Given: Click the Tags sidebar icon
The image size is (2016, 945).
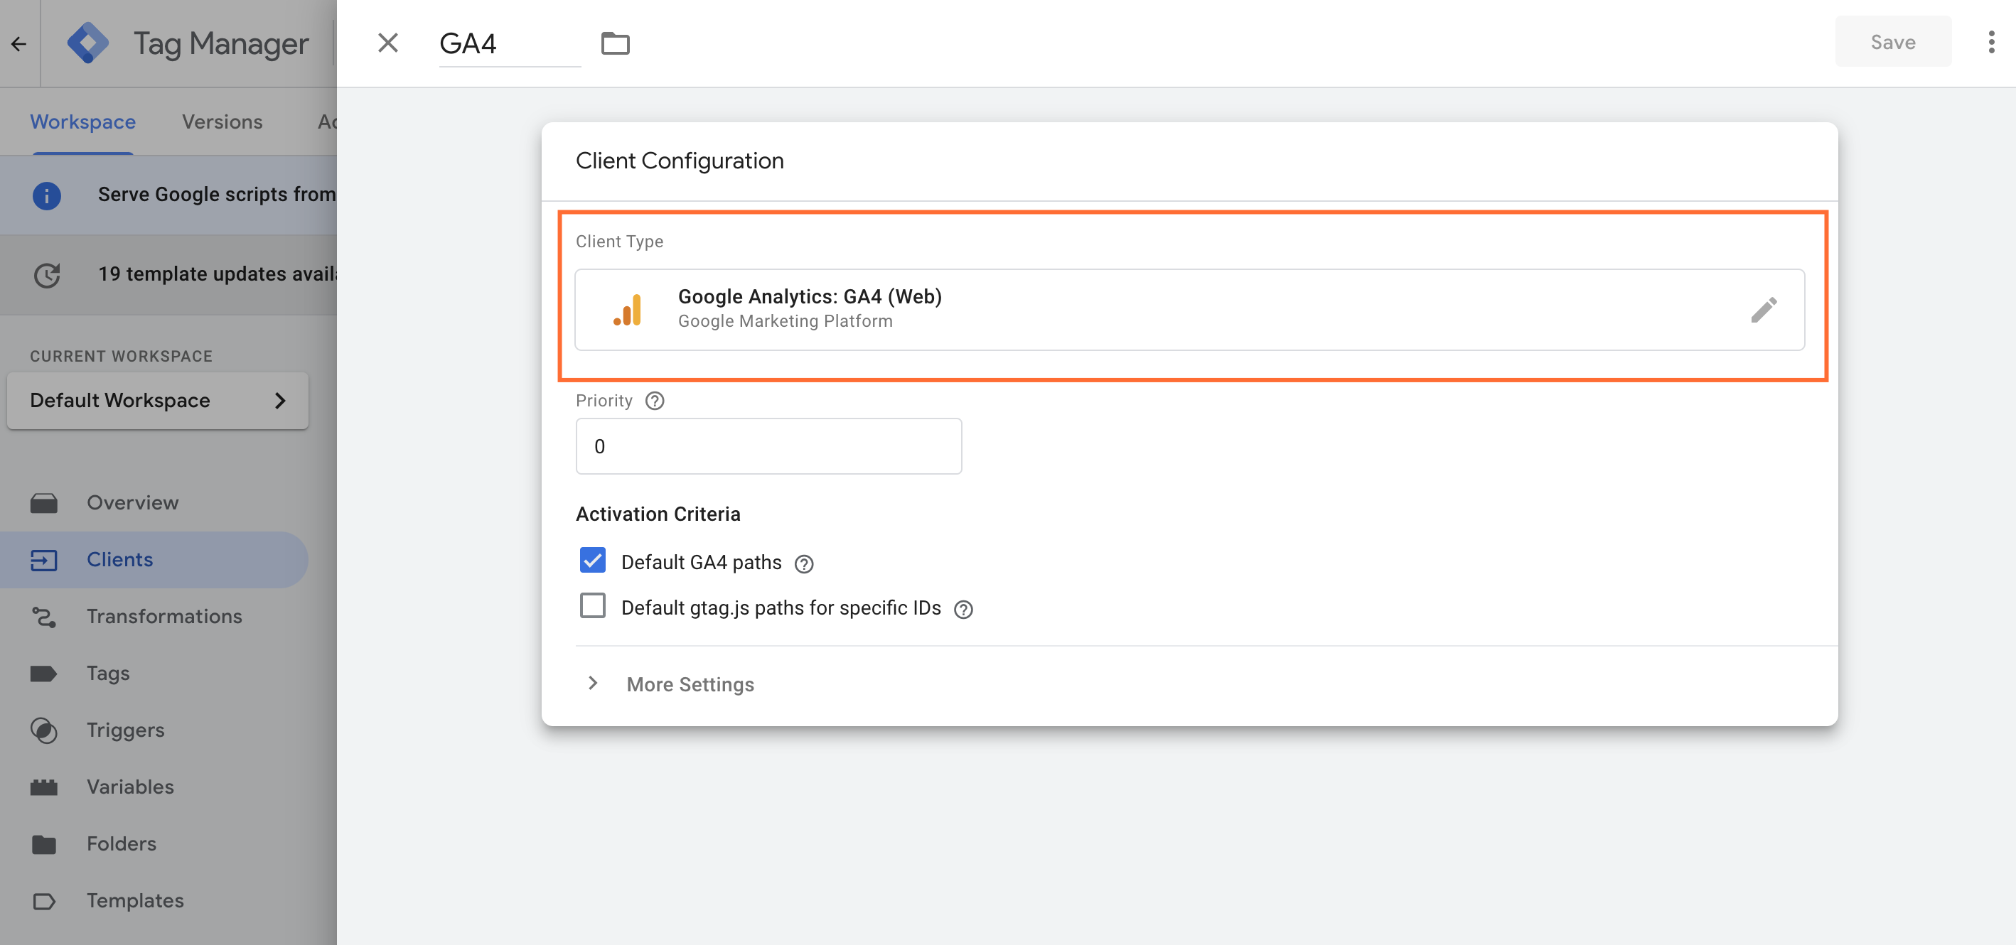Looking at the screenshot, I should click(x=44, y=674).
